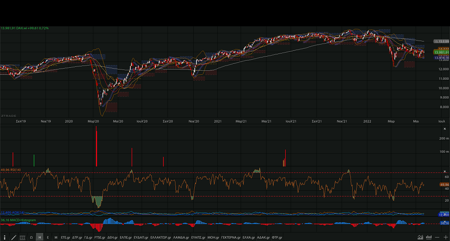The image size is (450, 241).
Task: Click the Σεπ'19 date axis label
Action: coord(21,121)
